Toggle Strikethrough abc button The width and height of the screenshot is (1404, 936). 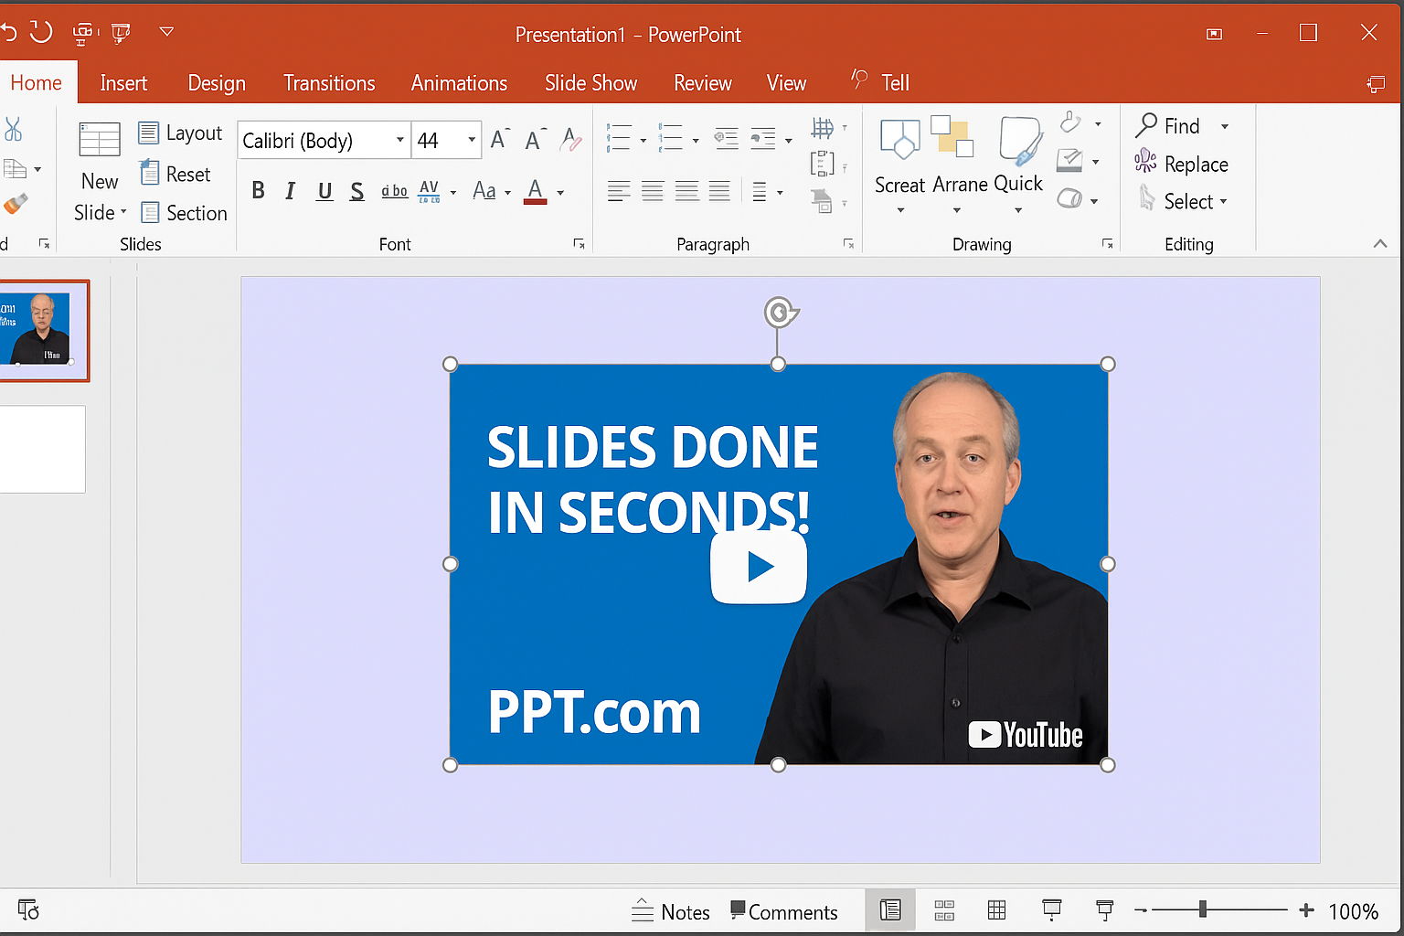pos(395,191)
